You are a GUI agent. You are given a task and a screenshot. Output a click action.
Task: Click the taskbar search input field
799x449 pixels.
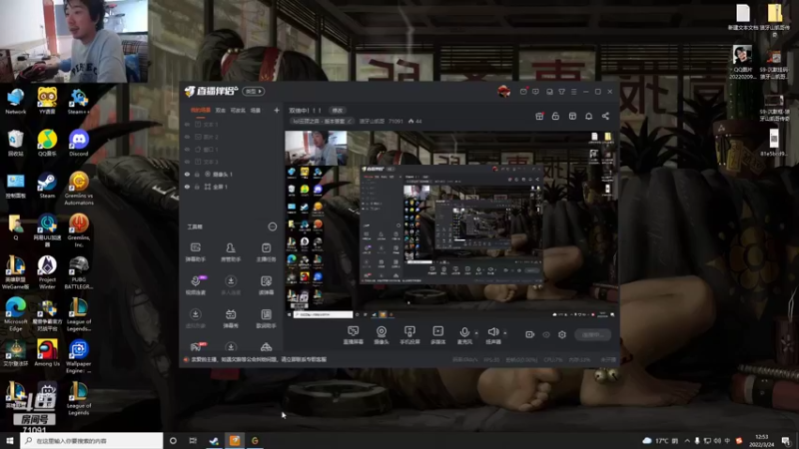(92, 440)
